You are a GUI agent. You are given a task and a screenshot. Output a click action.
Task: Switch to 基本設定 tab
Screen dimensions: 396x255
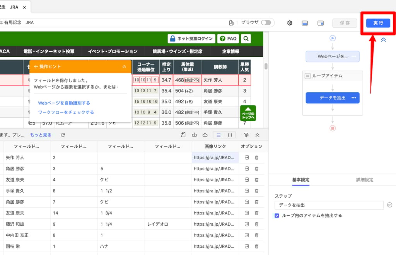pyautogui.click(x=301, y=180)
